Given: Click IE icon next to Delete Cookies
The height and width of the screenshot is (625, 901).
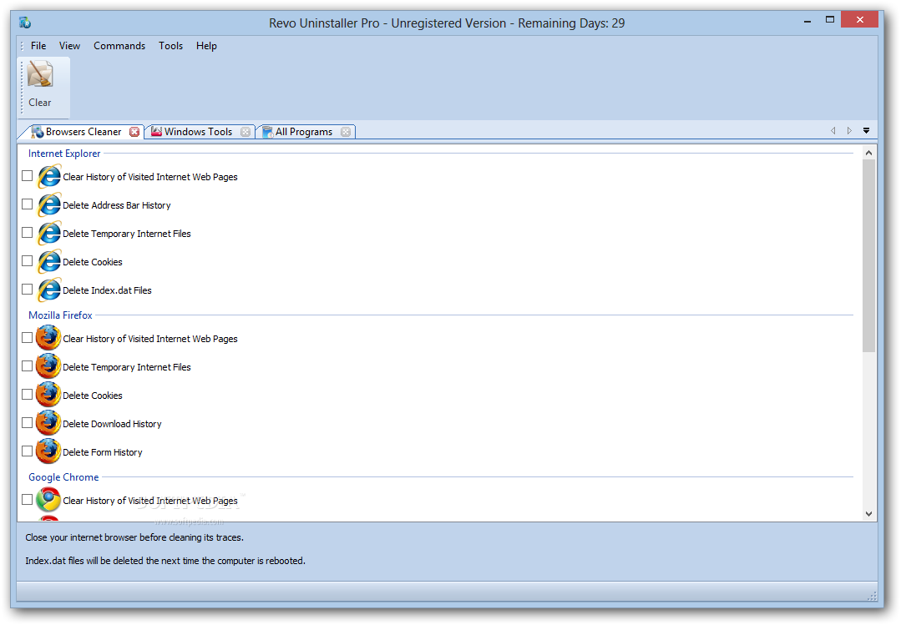Looking at the screenshot, I should [x=49, y=261].
